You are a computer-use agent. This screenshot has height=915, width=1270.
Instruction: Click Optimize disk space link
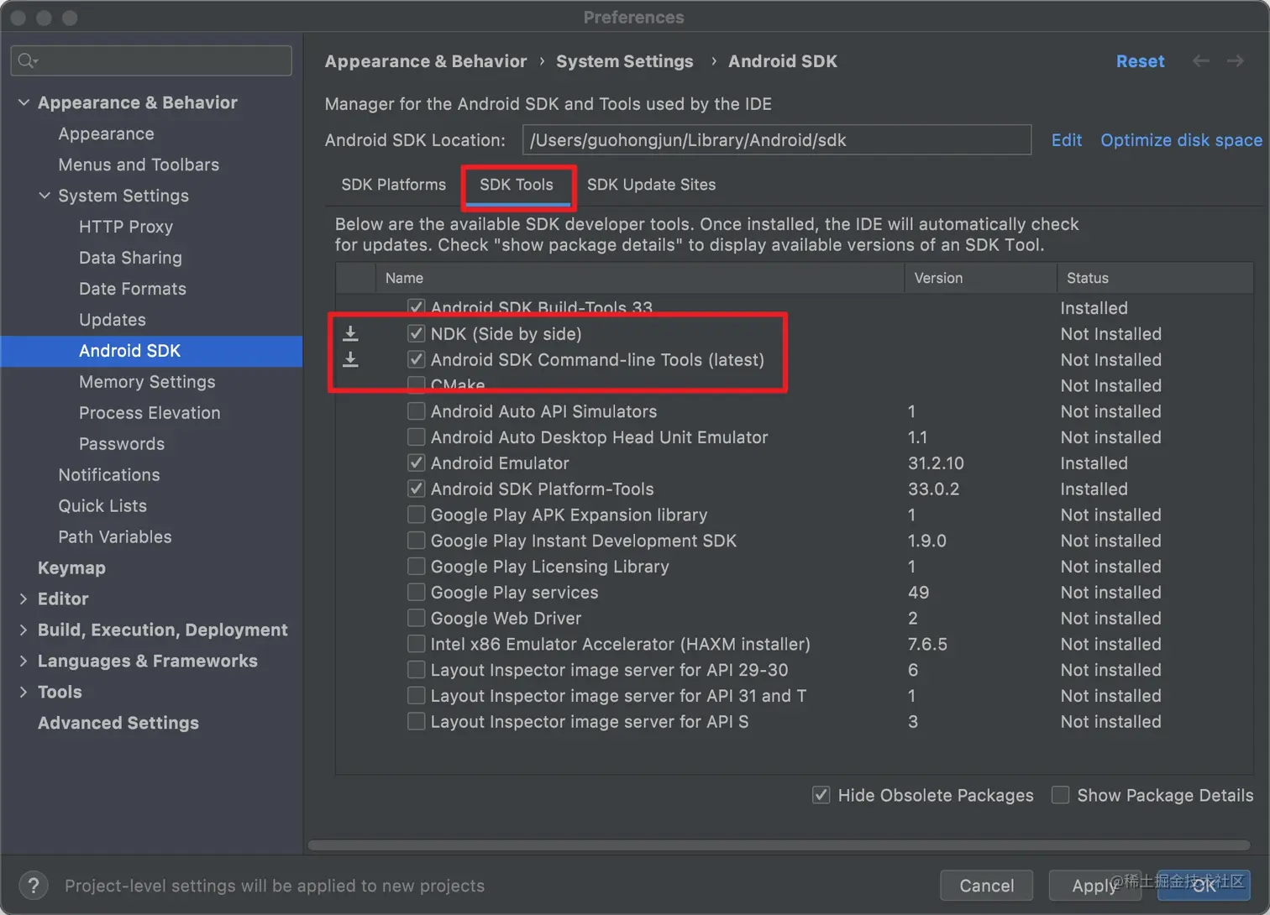click(1181, 140)
